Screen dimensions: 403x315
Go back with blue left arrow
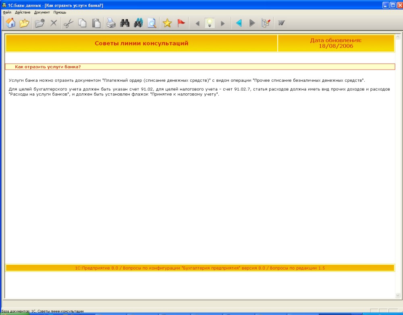click(239, 23)
